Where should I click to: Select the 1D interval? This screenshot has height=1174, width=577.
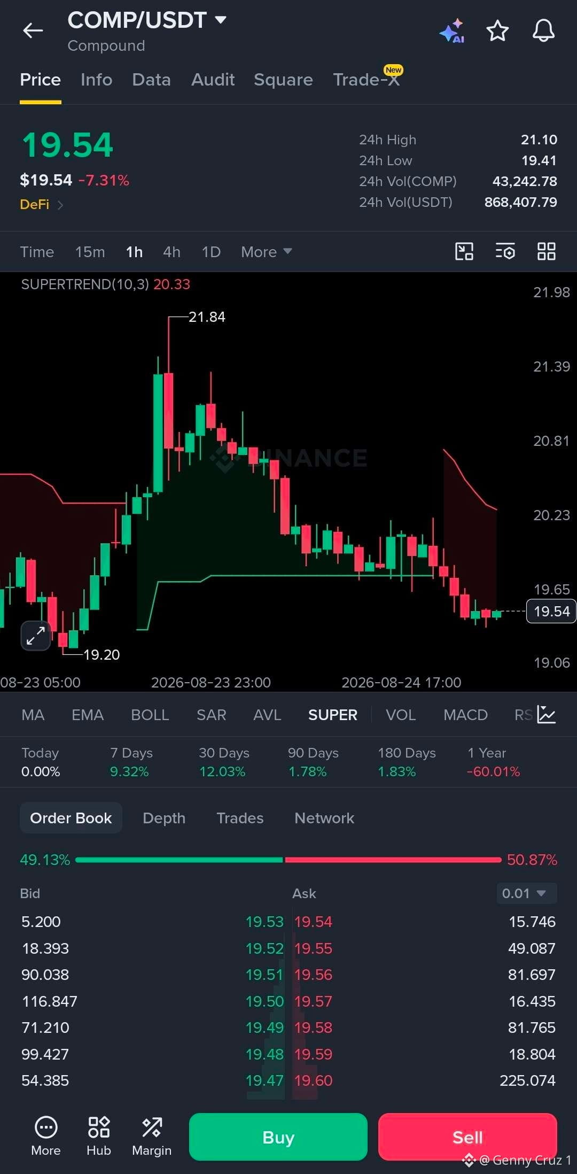pyautogui.click(x=211, y=252)
